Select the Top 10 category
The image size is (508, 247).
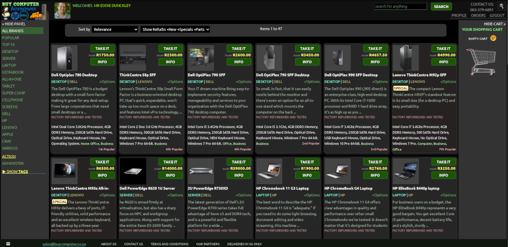pyautogui.click(x=9, y=45)
